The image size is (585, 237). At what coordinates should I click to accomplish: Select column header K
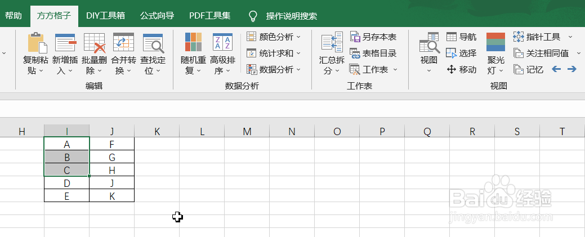(157, 131)
